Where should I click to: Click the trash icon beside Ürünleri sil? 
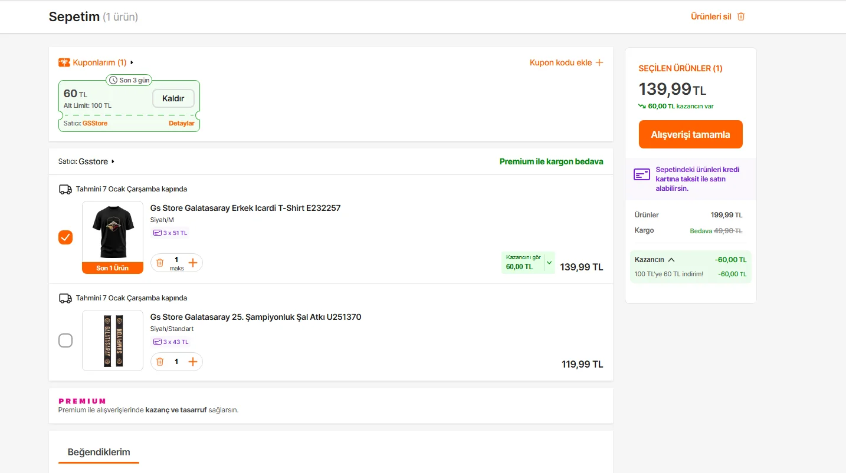[741, 16]
